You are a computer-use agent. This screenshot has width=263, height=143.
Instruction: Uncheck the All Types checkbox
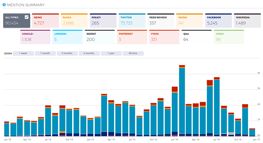[27, 17]
